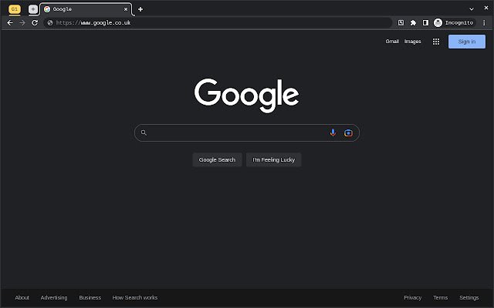The width and height of the screenshot is (494, 308).
Task: Click the Google logo
Action: 246,95
